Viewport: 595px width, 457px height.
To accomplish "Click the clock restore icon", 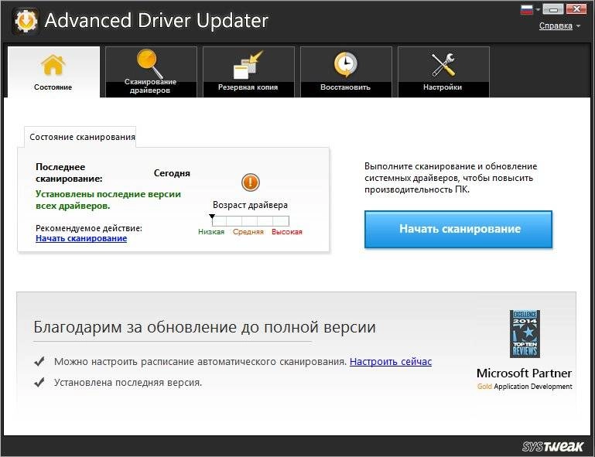I will (x=345, y=65).
